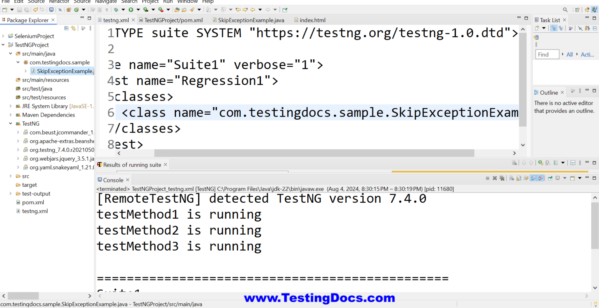Rerun the last TestNG test
This screenshot has width=599, height=308.
[541, 163]
